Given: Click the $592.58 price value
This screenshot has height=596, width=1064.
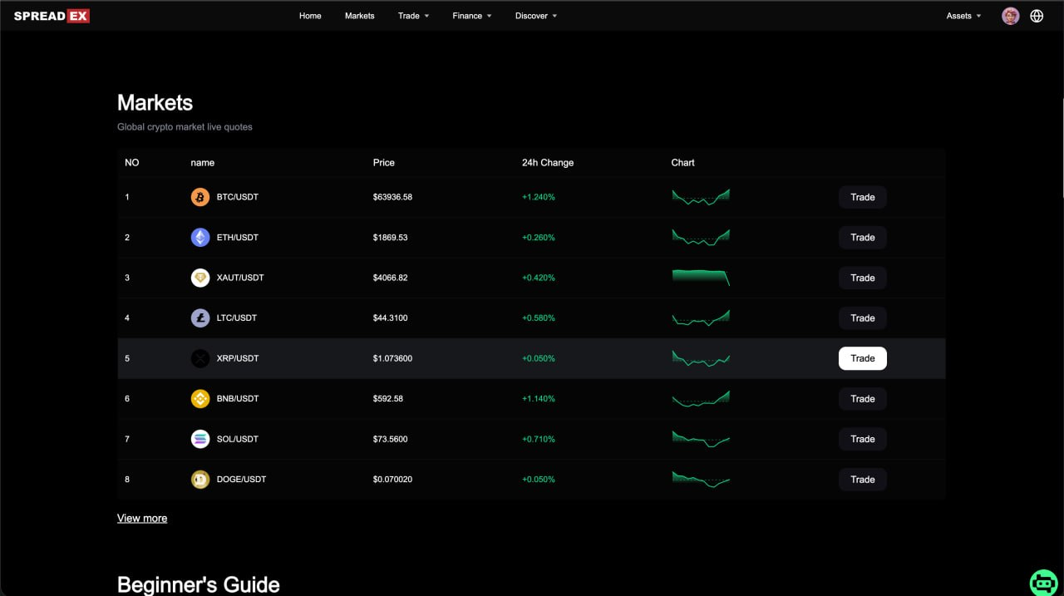Looking at the screenshot, I should click(x=388, y=399).
